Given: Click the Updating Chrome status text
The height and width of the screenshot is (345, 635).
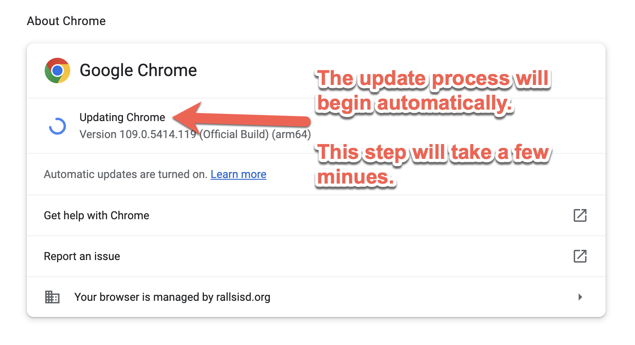Looking at the screenshot, I should pyautogui.click(x=122, y=117).
